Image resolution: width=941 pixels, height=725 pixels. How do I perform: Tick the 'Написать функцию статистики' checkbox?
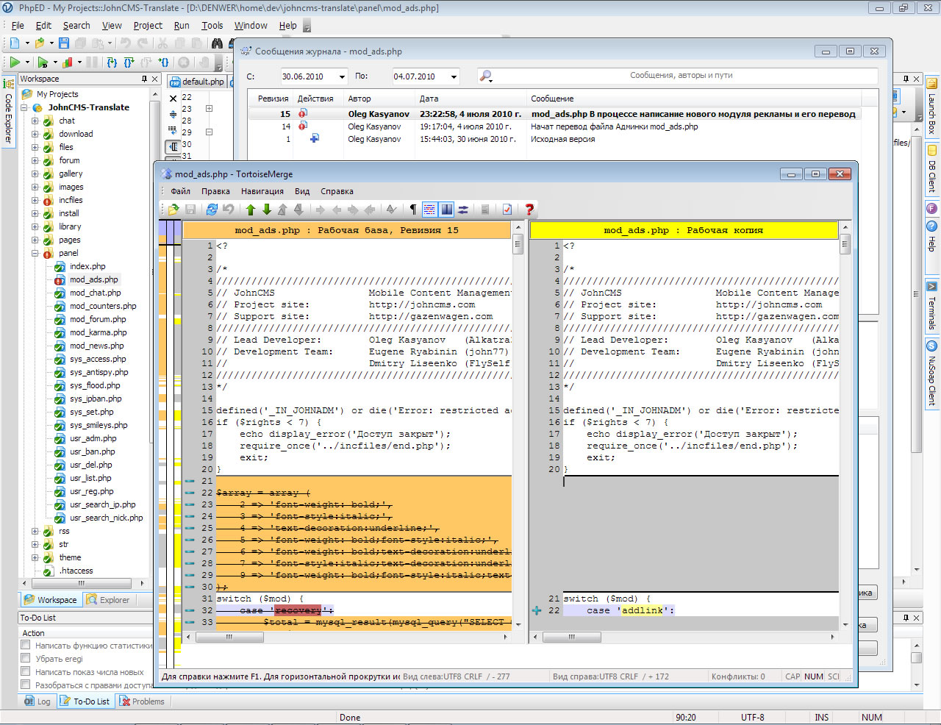pyautogui.click(x=26, y=646)
